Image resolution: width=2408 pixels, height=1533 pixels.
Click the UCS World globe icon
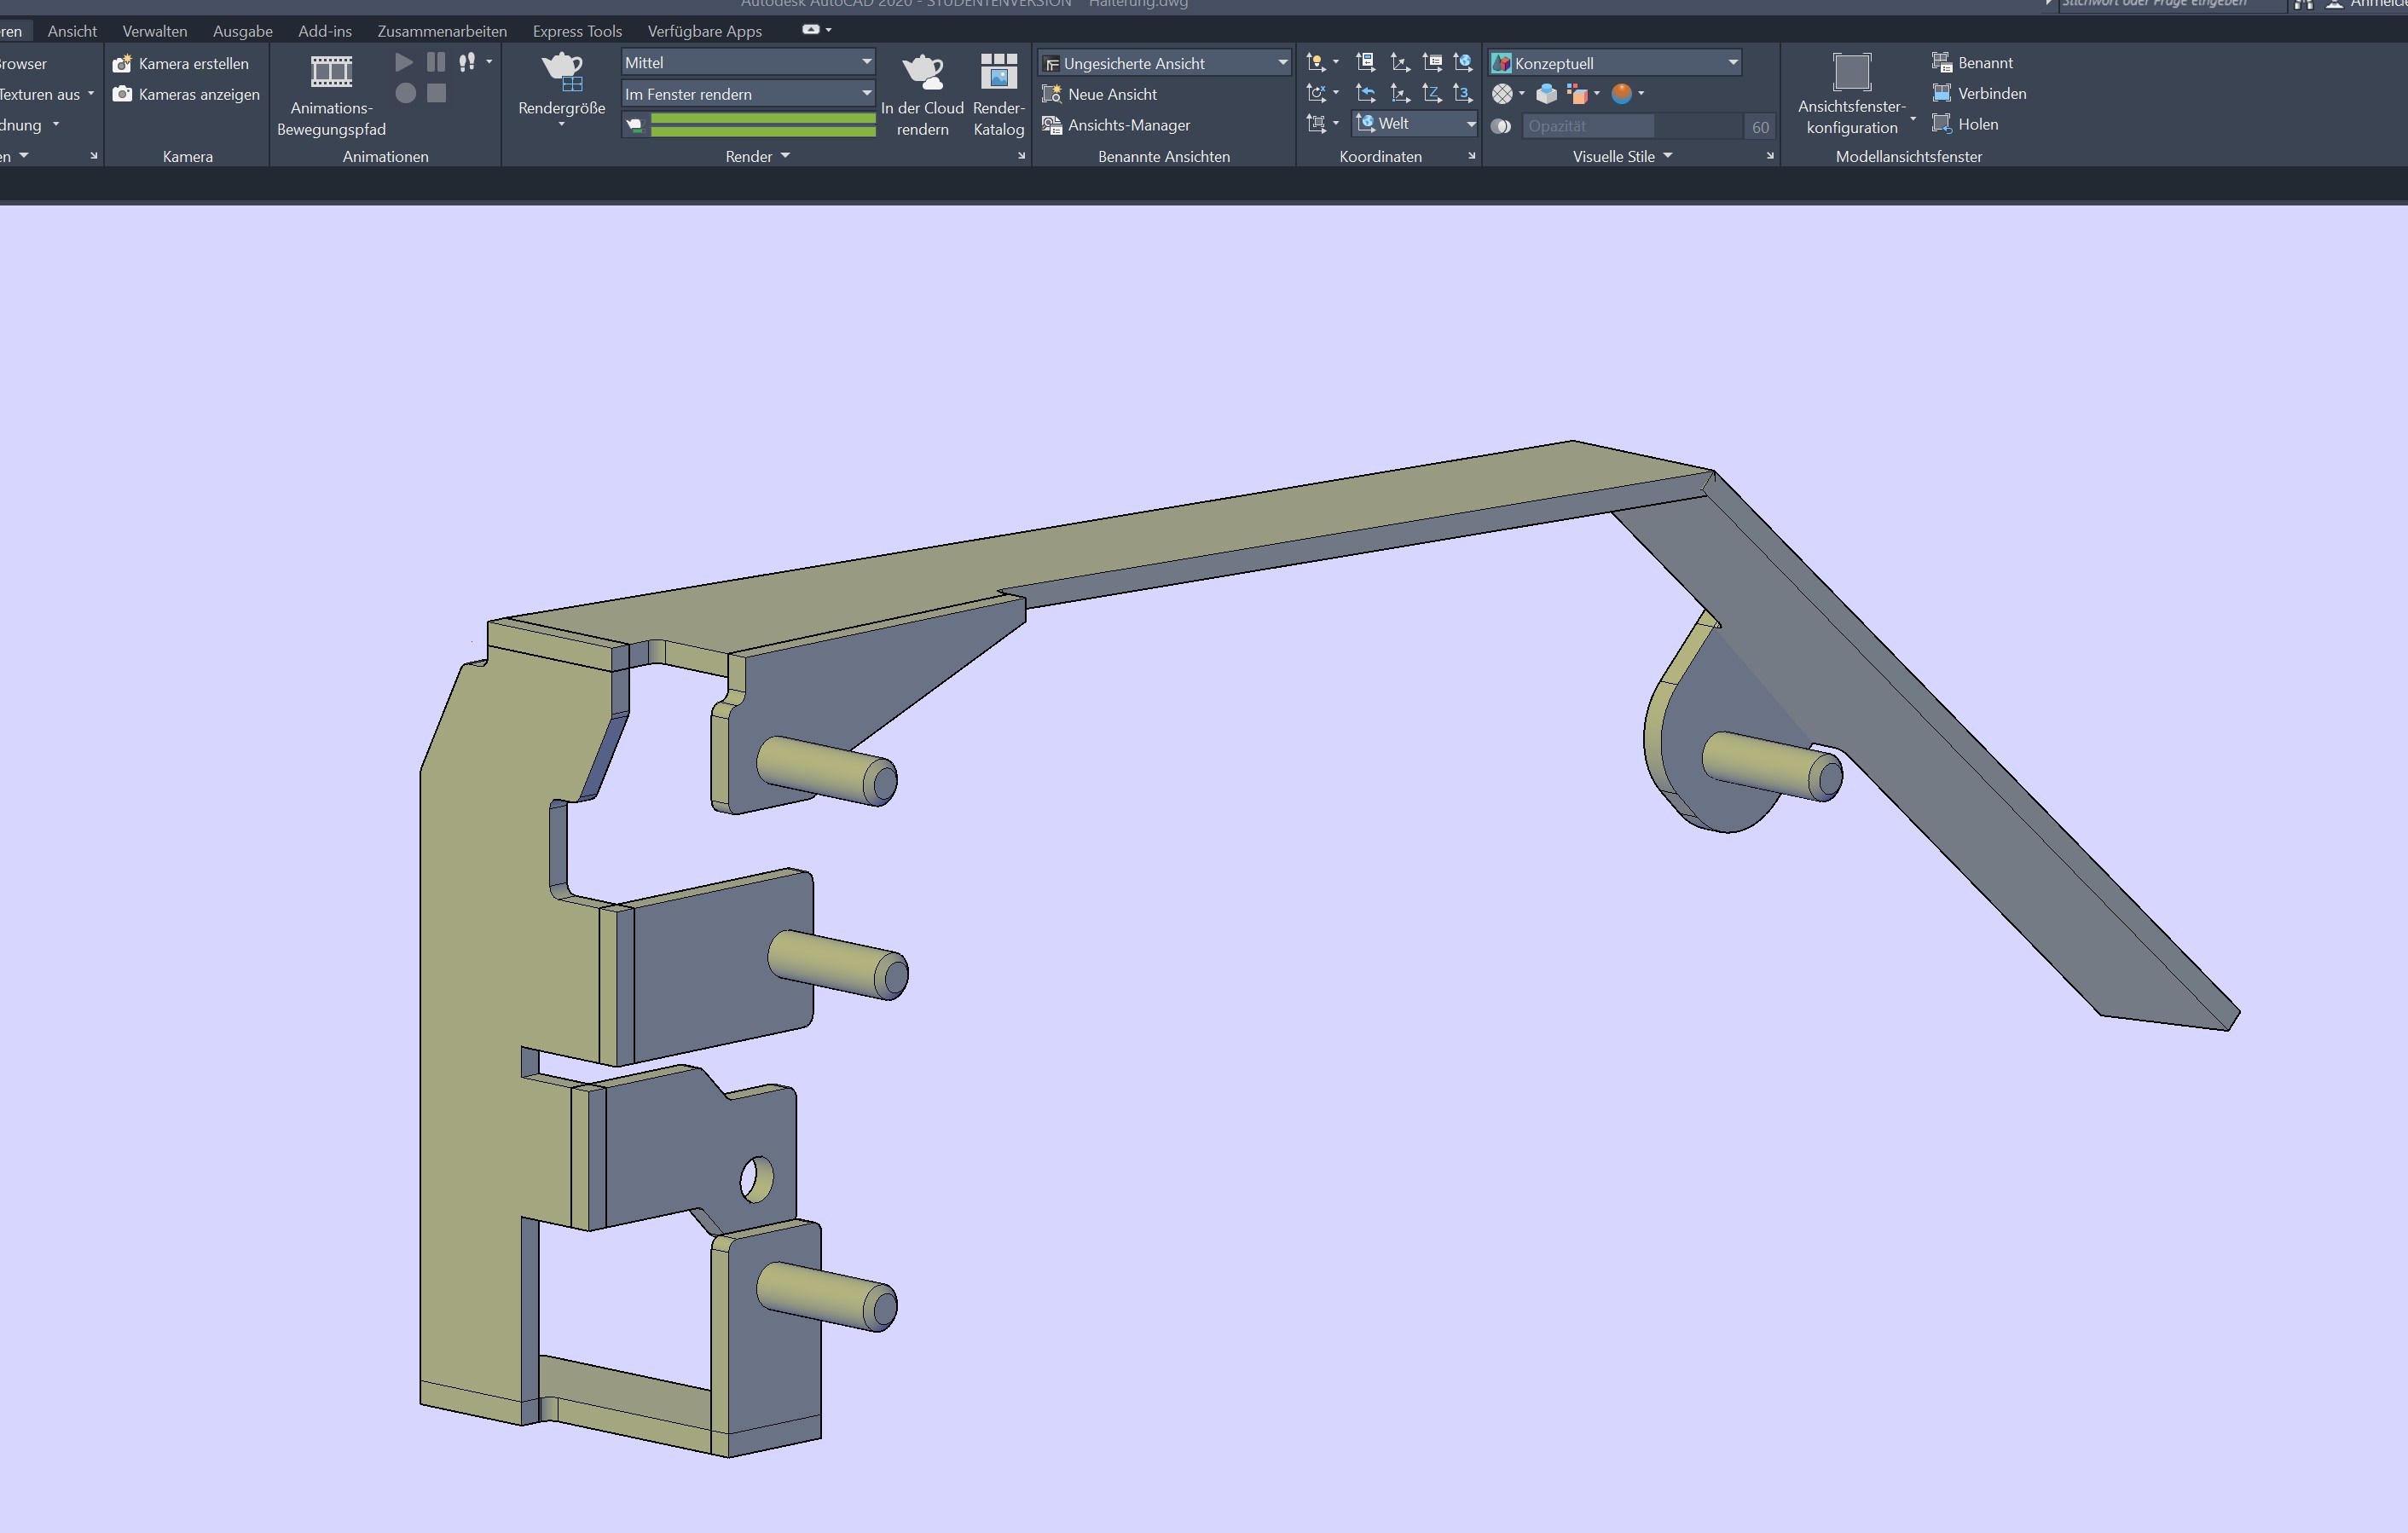1462,63
